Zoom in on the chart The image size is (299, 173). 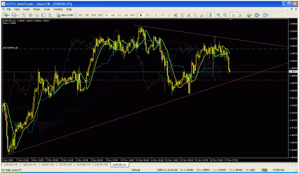219,15
